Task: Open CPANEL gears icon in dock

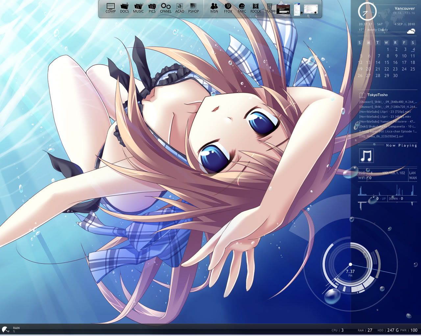Action: tap(166, 8)
